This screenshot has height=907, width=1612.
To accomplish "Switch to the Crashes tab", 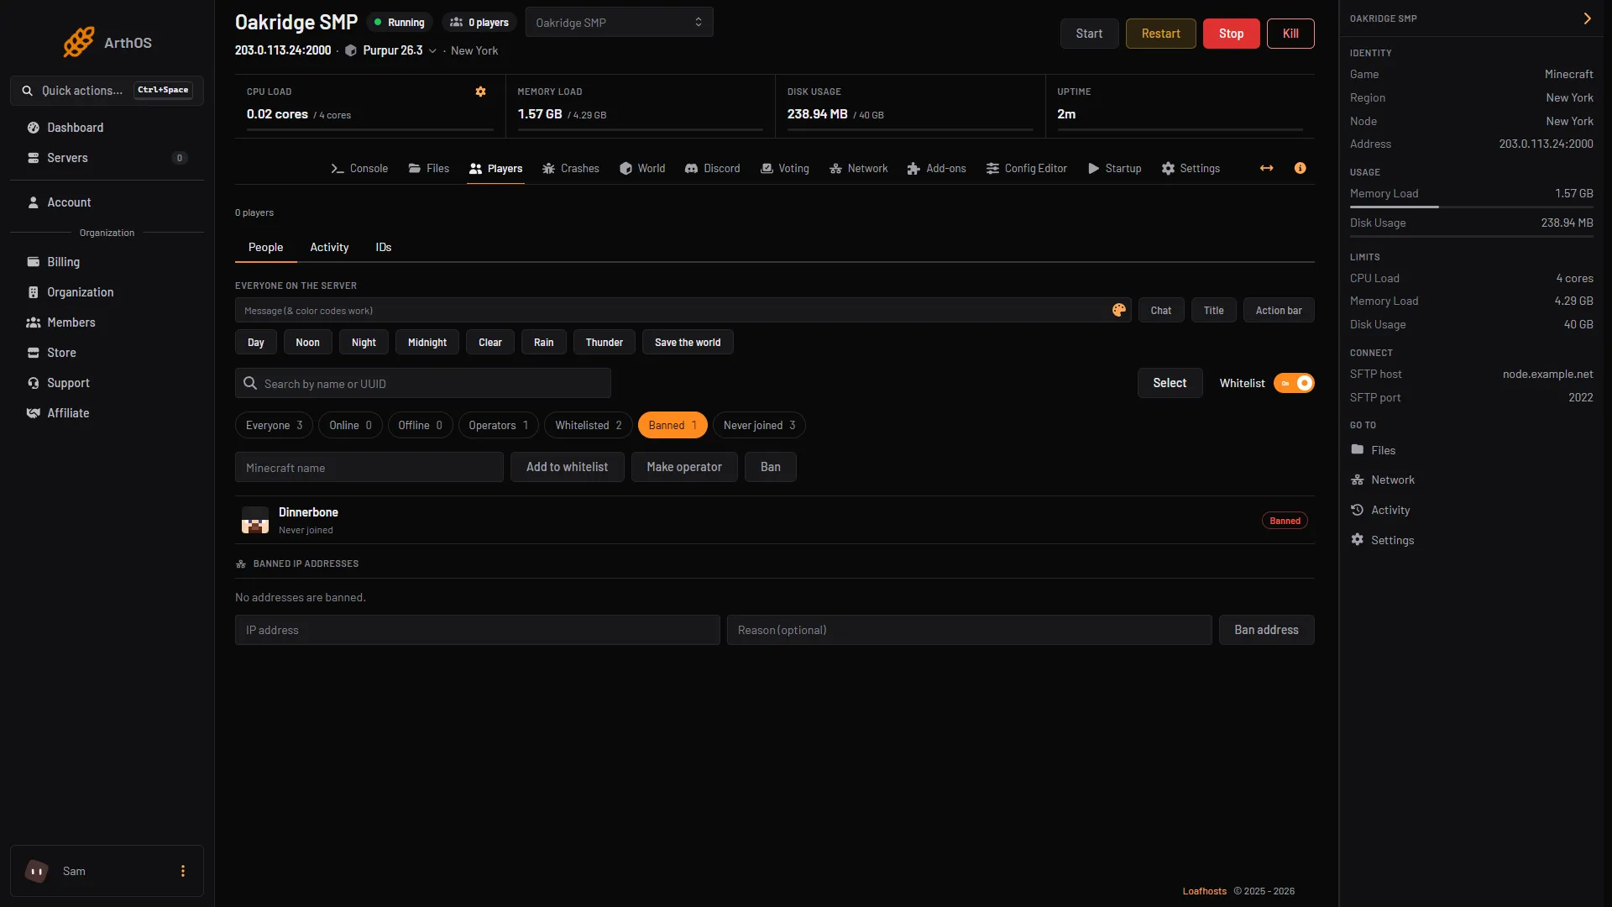I will (571, 168).
